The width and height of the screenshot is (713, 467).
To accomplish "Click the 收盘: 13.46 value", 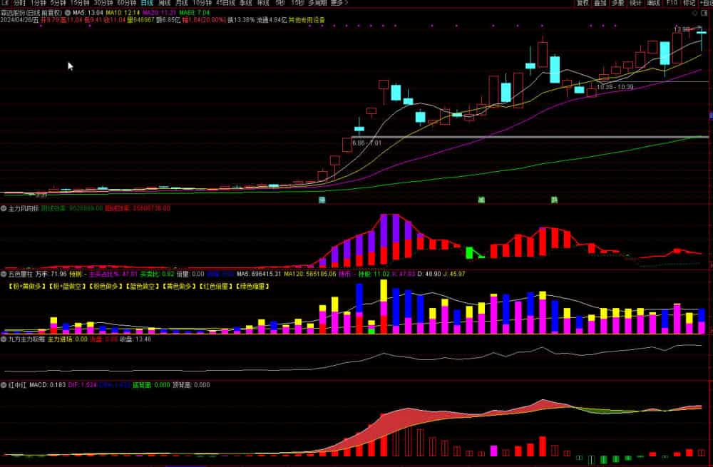I will [x=135, y=339].
